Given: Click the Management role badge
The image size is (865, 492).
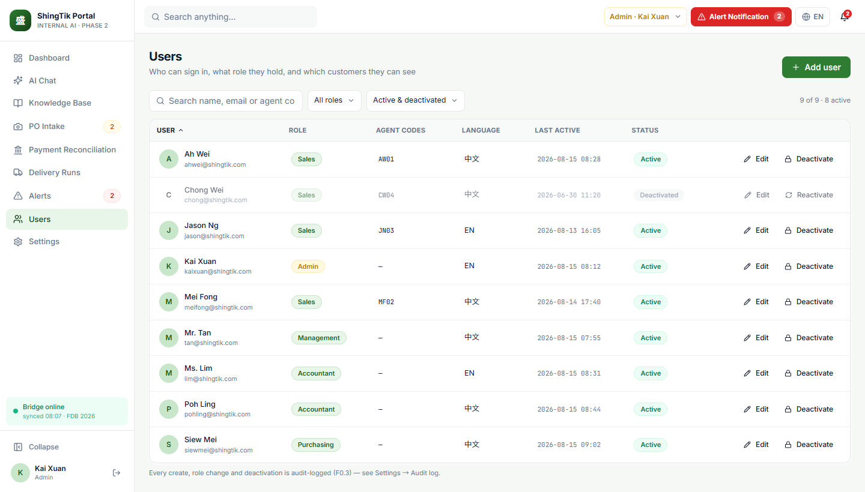Looking at the screenshot, I should pos(319,338).
